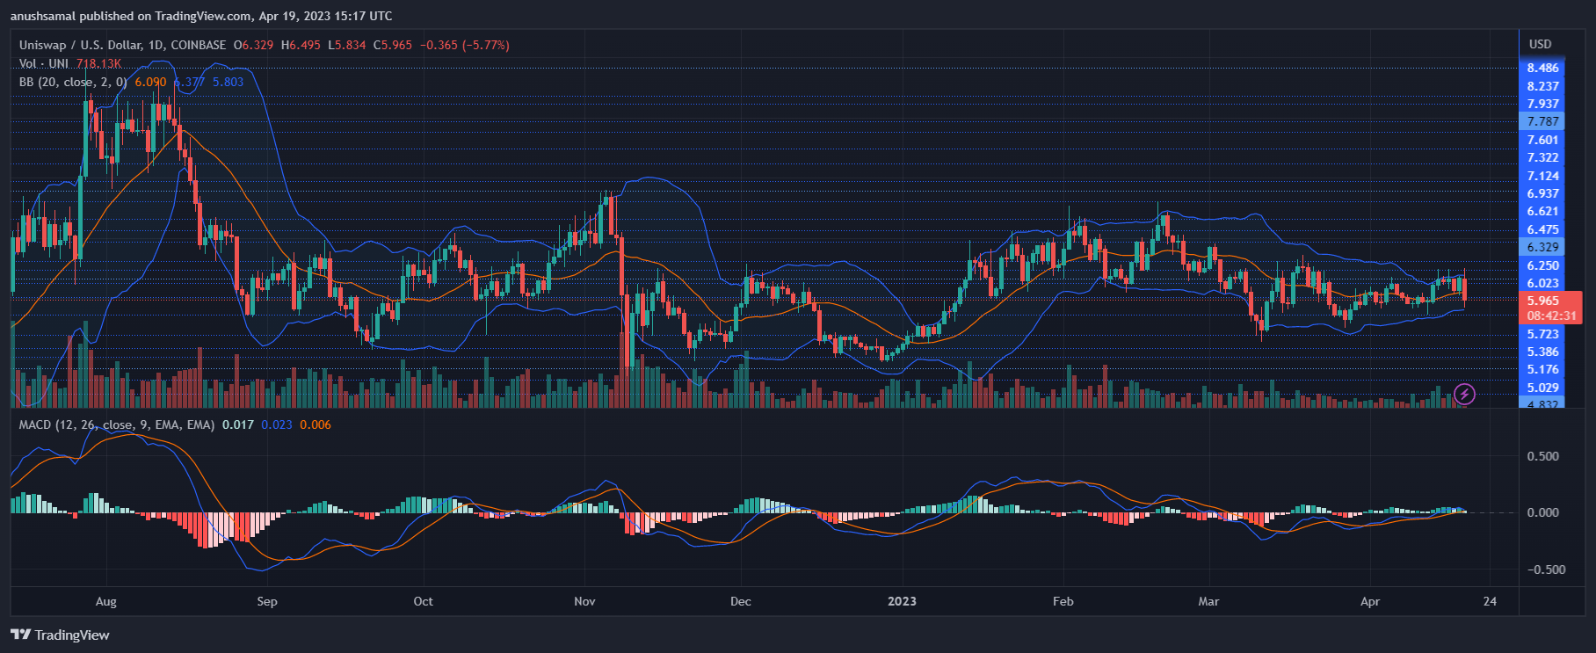
Task: Click the orange BB basis value 6.090
Action: pyautogui.click(x=150, y=82)
